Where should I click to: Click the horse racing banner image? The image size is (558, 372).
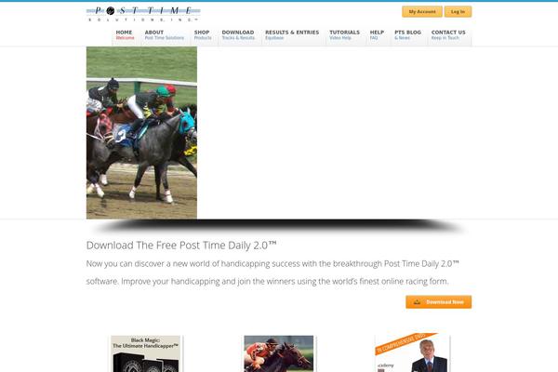141,132
